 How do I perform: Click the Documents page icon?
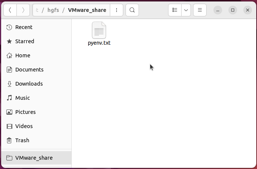pyautogui.click(x=9, y=70)
